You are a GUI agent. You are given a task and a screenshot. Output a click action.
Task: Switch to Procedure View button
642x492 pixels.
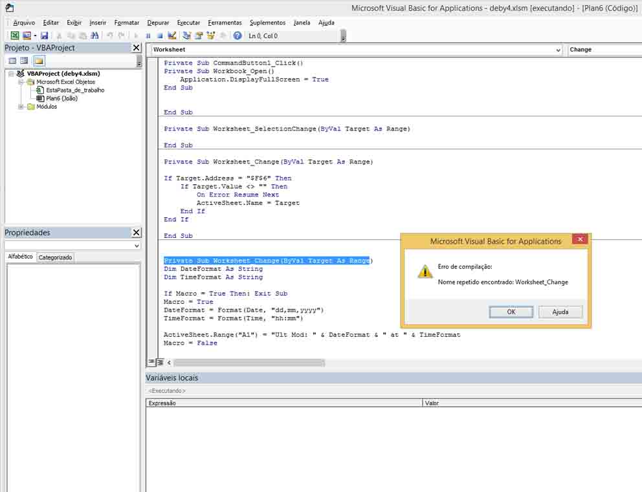(x=151, y=362)
